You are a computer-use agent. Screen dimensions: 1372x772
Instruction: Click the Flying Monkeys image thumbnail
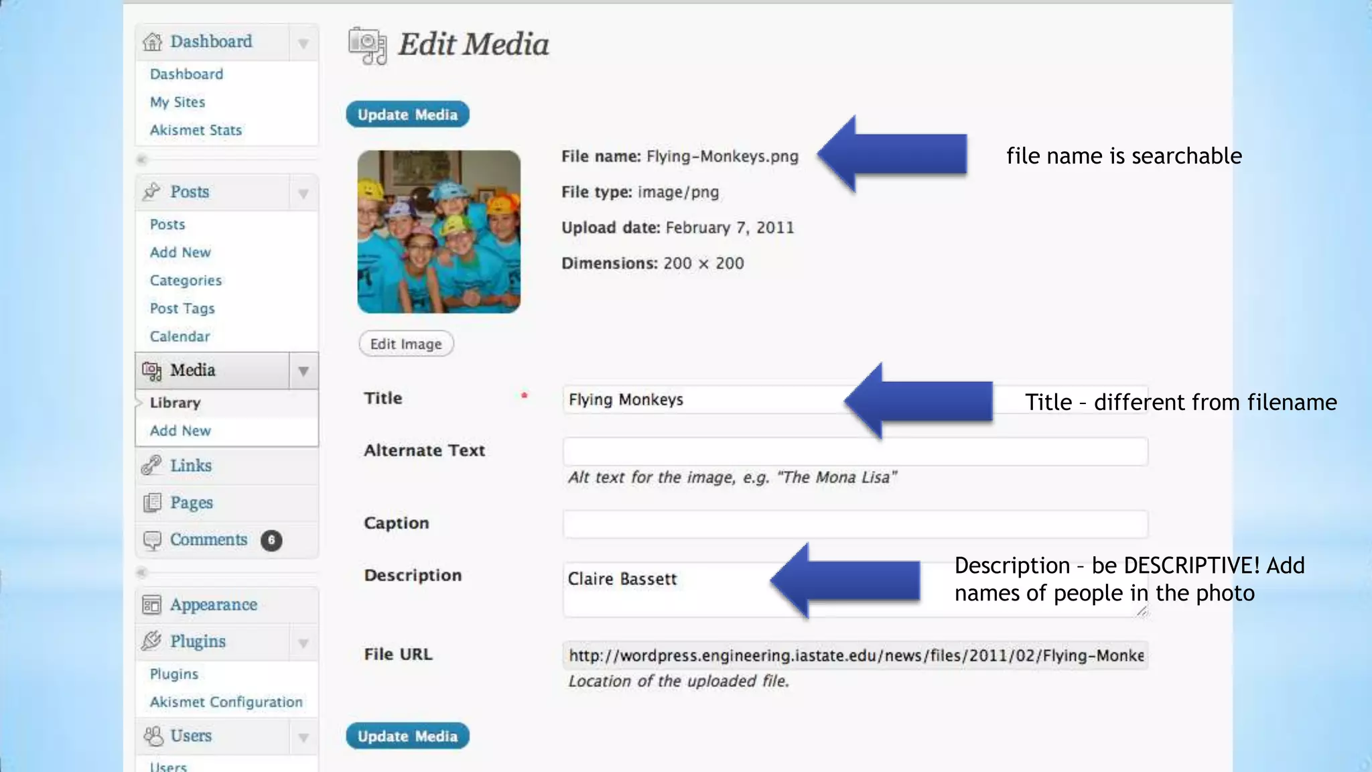click(439, 232)
